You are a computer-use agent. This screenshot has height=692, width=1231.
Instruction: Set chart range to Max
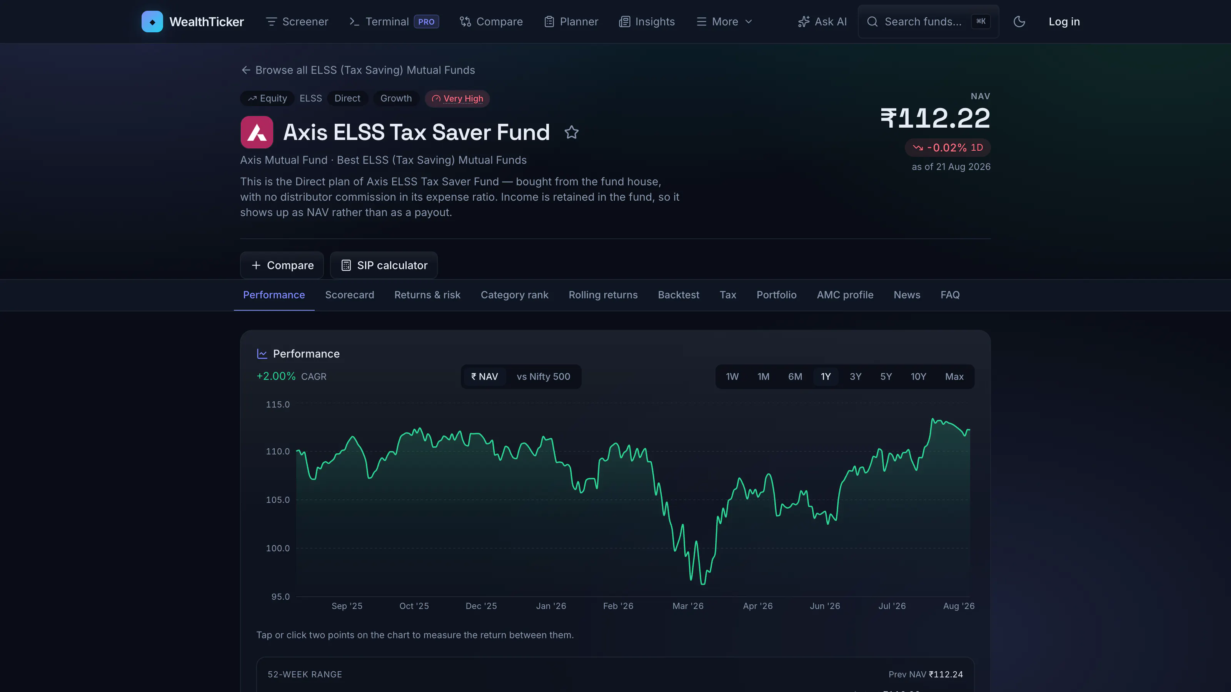pyautogui.click(x=954, y=377)
